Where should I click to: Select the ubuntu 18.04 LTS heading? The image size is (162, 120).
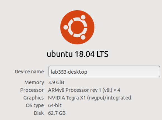tap(78, 54)
